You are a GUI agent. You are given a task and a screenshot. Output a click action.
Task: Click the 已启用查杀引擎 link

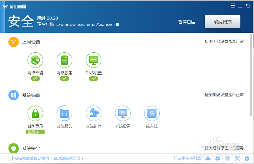point(187,158)
